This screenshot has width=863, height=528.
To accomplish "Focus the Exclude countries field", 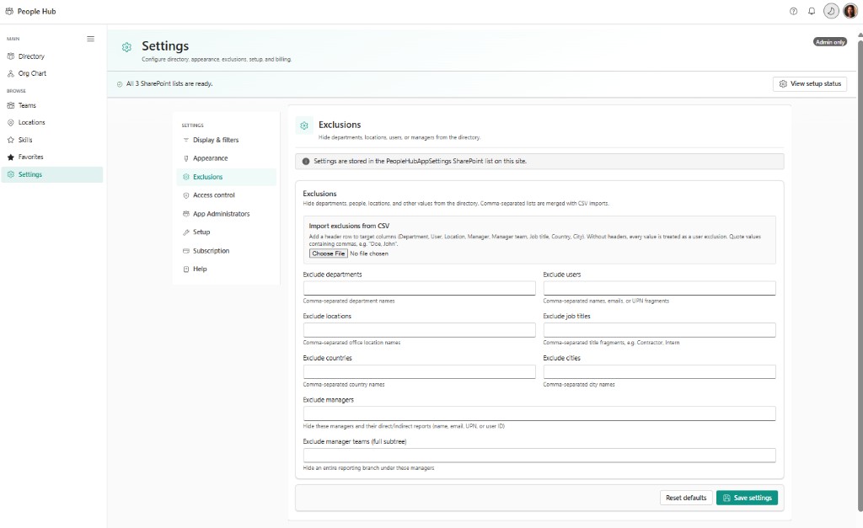I will click(x=419, y=372).
